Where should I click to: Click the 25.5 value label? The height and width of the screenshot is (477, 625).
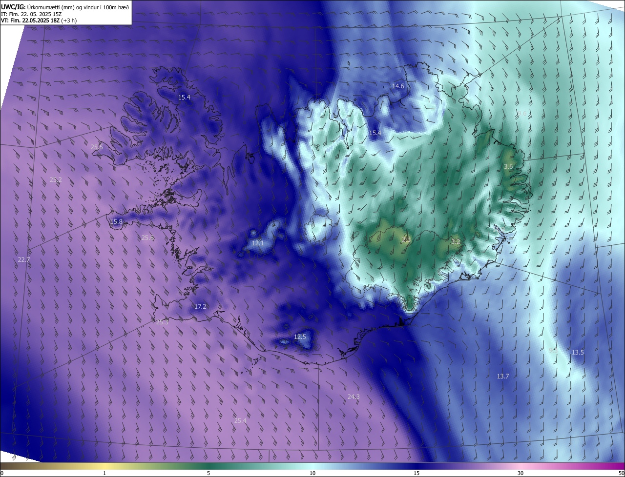[x=97, y=147]
